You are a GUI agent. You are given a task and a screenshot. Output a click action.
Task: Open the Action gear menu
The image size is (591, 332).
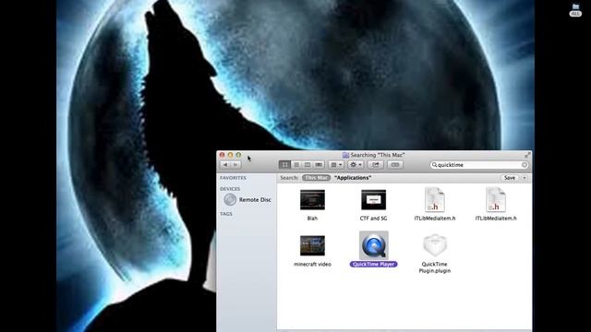[356, 165]
